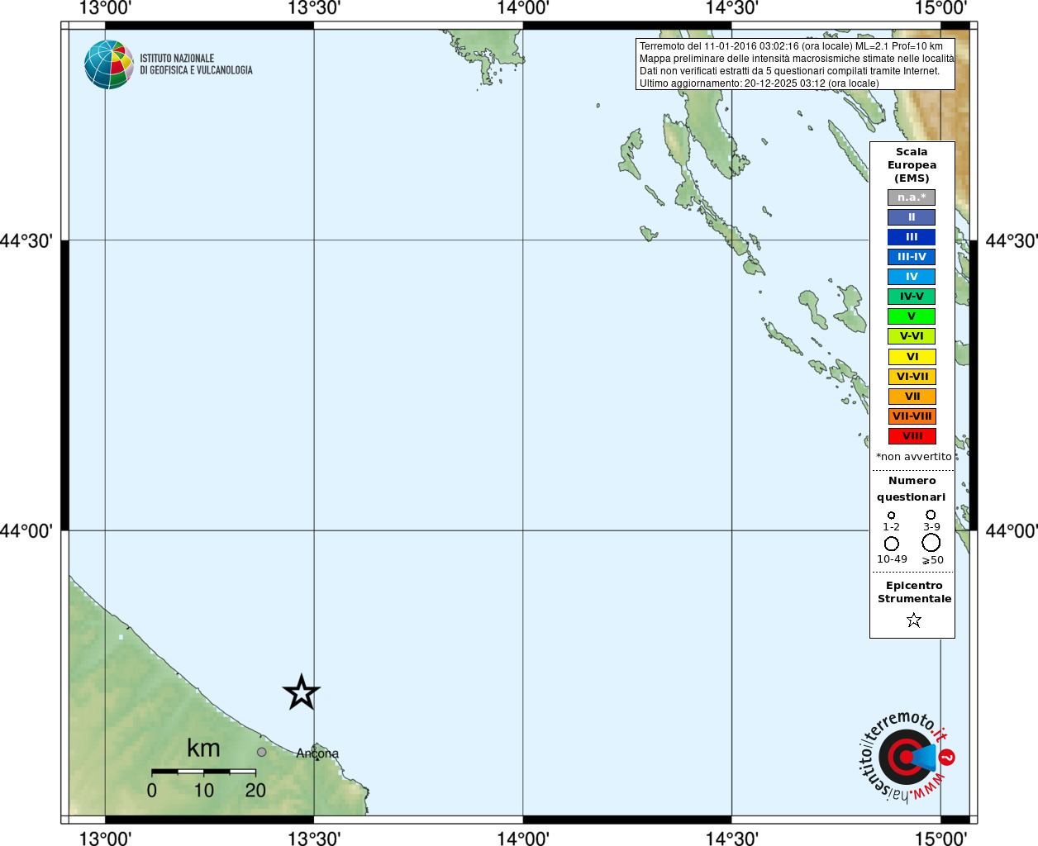Click the Dati non verificati info line
The width and height of the screenshot is (1038, 846).
[x=789, y=71]
